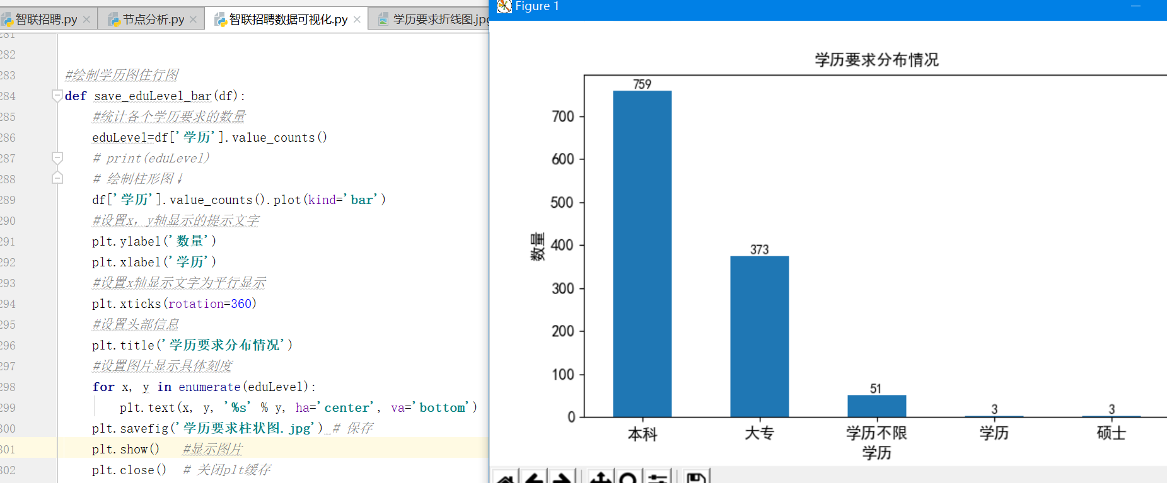The height and width of the screenshot is (483, 1167).
Task: Click the plt.title('学历要求分布情况') line
Action: [192, 345]
